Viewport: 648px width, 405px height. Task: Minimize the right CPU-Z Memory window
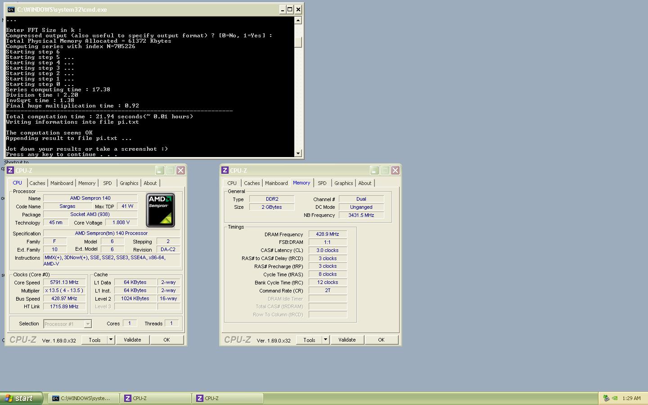point(374,170)
